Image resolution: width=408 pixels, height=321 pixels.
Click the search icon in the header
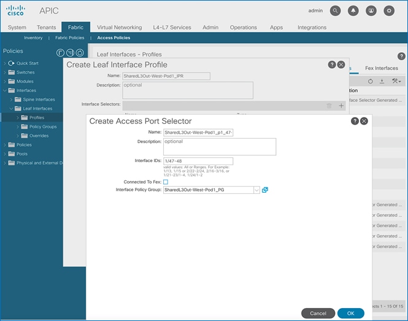click(x=335, y=10)
